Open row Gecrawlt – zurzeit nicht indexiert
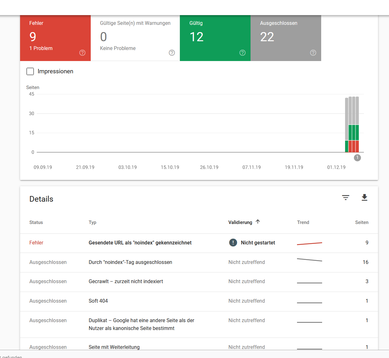This screenshot has width=389, height=358. [199, 282]
